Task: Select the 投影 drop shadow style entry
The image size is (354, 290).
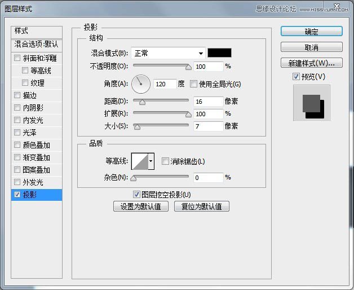Action: pyautogui.click(x=37, y=195)
